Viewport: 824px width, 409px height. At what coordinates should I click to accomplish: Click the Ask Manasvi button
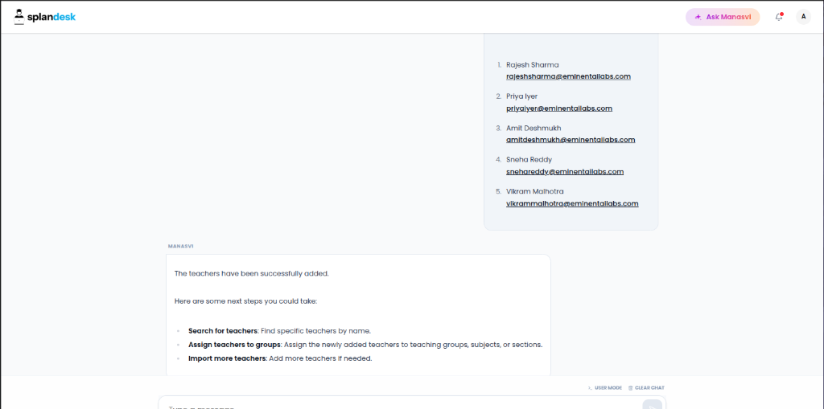point(723,17)
